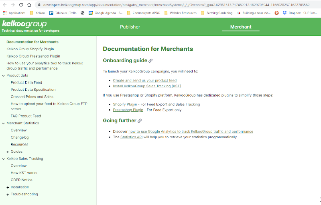Open the Farming Gardening bookmark folder
This screenshot has height=205, width=321.
217,13
